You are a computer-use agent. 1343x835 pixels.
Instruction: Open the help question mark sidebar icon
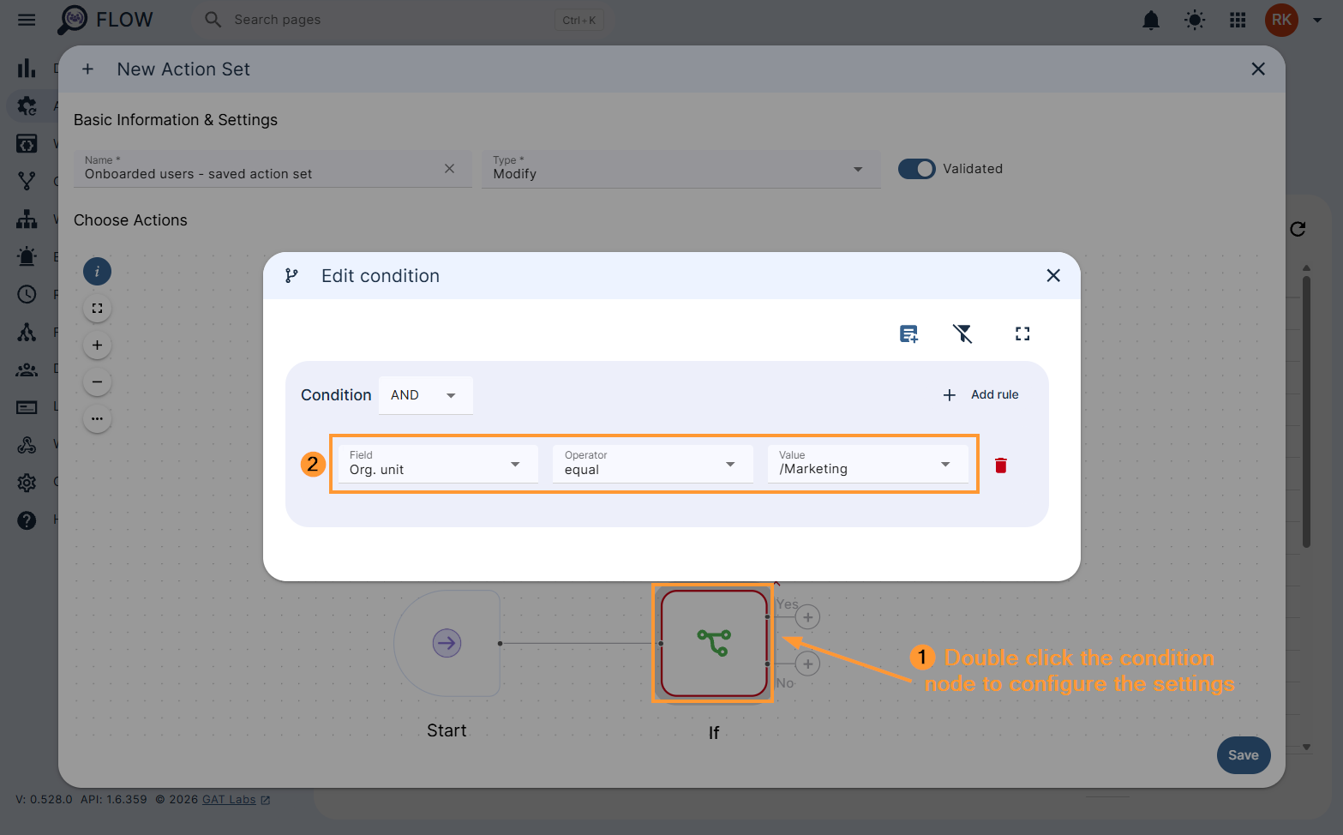tap(27, 520)
